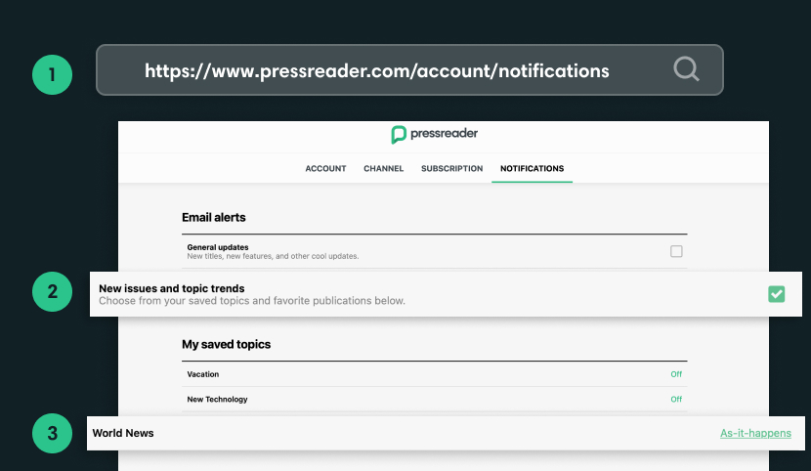The image size is (811, 471).
Task: Uncheck New issues and topic trends
Action: point(777,294)
